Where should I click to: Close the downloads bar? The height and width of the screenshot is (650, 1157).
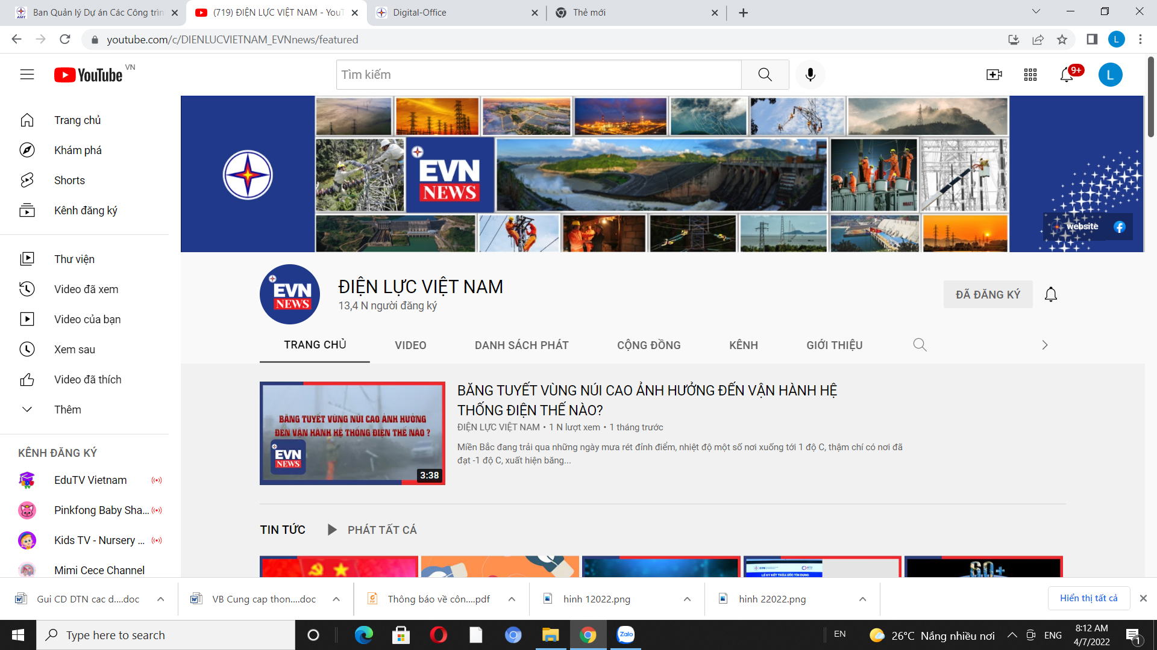point(1143,598)
